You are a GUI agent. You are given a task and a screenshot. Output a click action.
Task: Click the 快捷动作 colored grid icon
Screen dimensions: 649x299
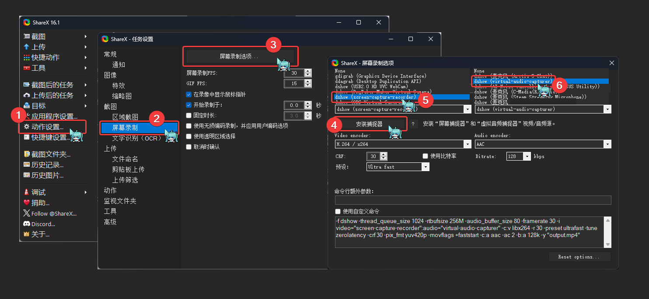tap(27, 57)
